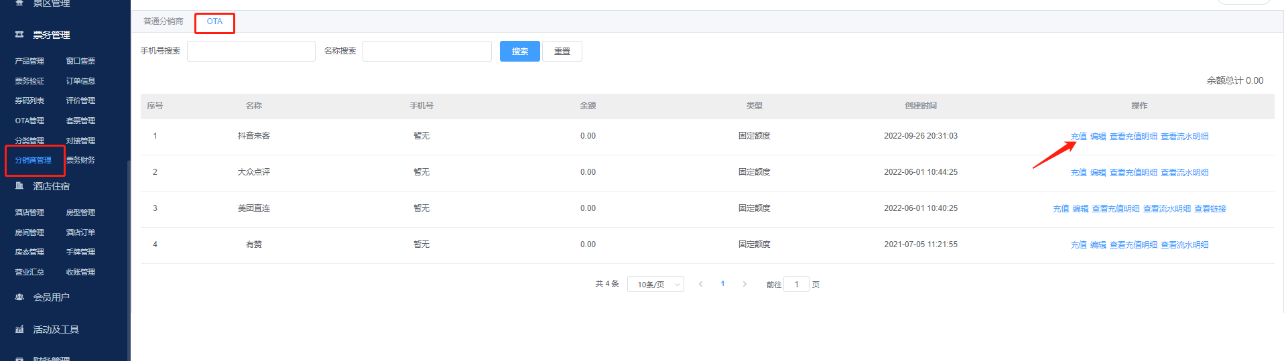Open 查看流水明细 for the 有赞 row

pyautogui.click(x=1184, y=245)
